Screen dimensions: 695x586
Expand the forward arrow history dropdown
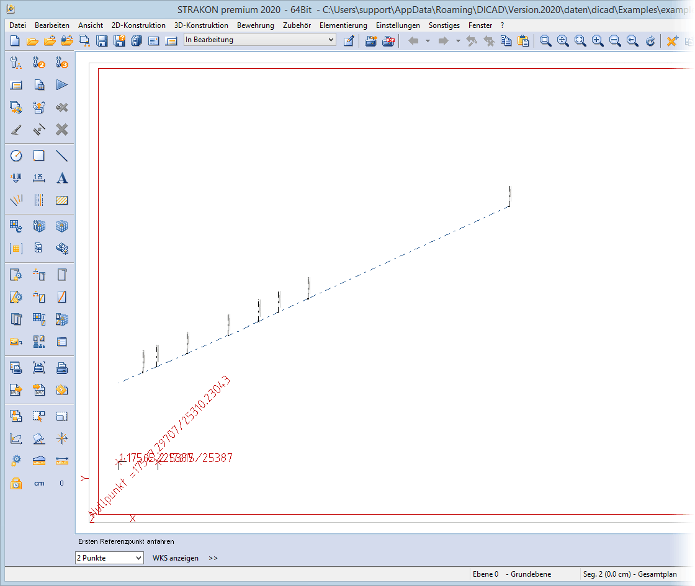458,41
